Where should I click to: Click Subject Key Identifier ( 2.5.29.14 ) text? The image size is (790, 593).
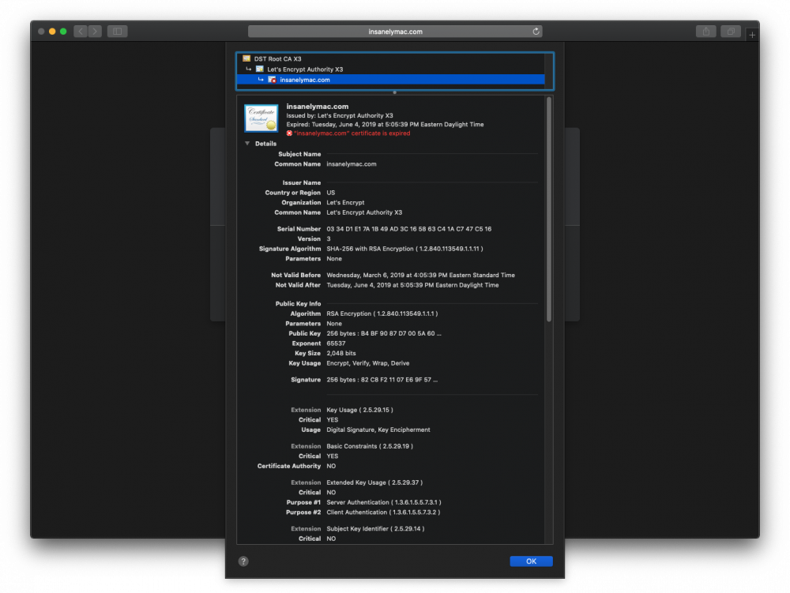tap(375, 529)
